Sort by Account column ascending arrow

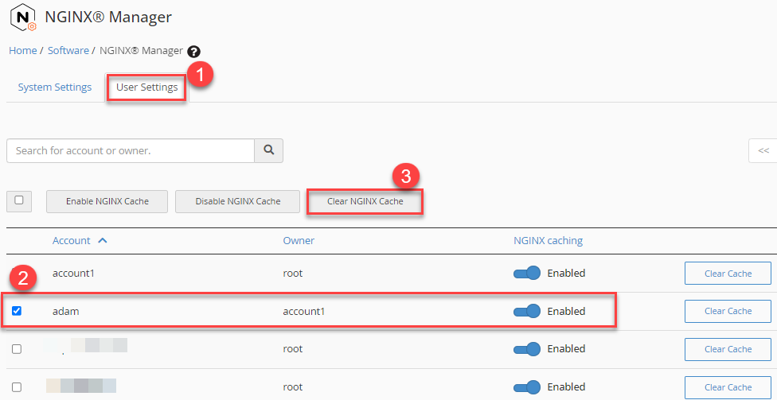coord(103,240)
